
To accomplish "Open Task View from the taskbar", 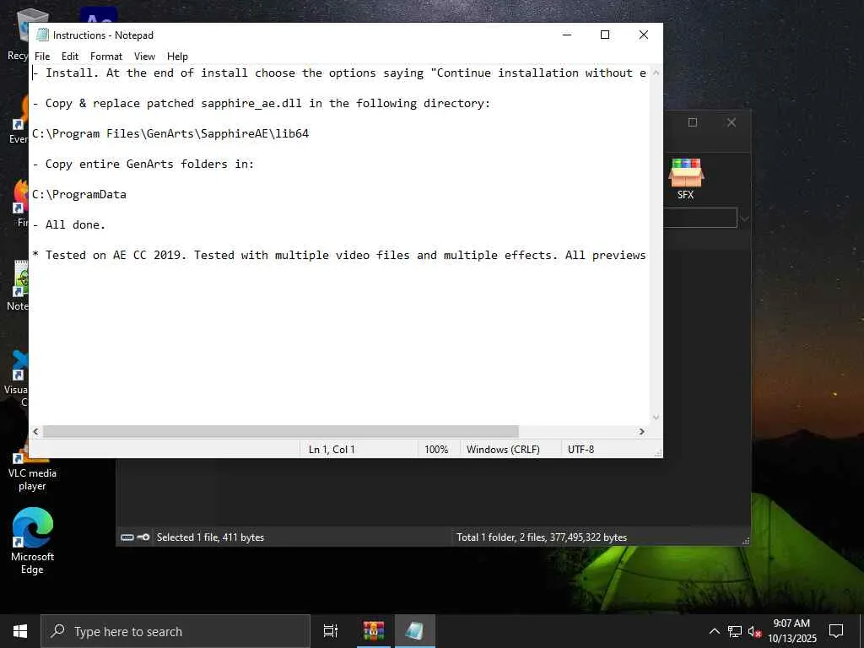I will (x=331, y=631).
